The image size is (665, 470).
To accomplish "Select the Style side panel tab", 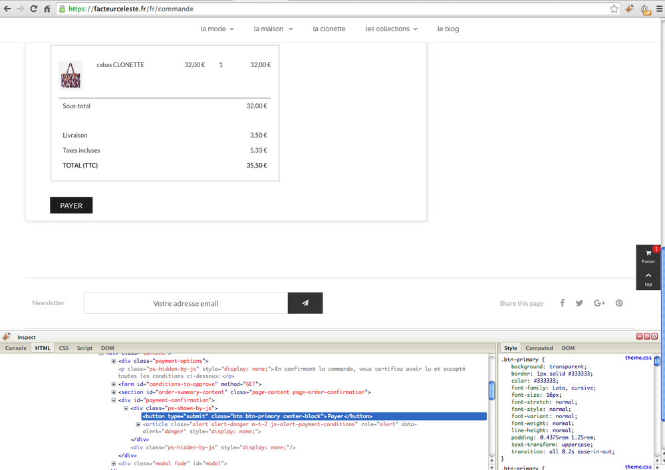I will (510, 348).
